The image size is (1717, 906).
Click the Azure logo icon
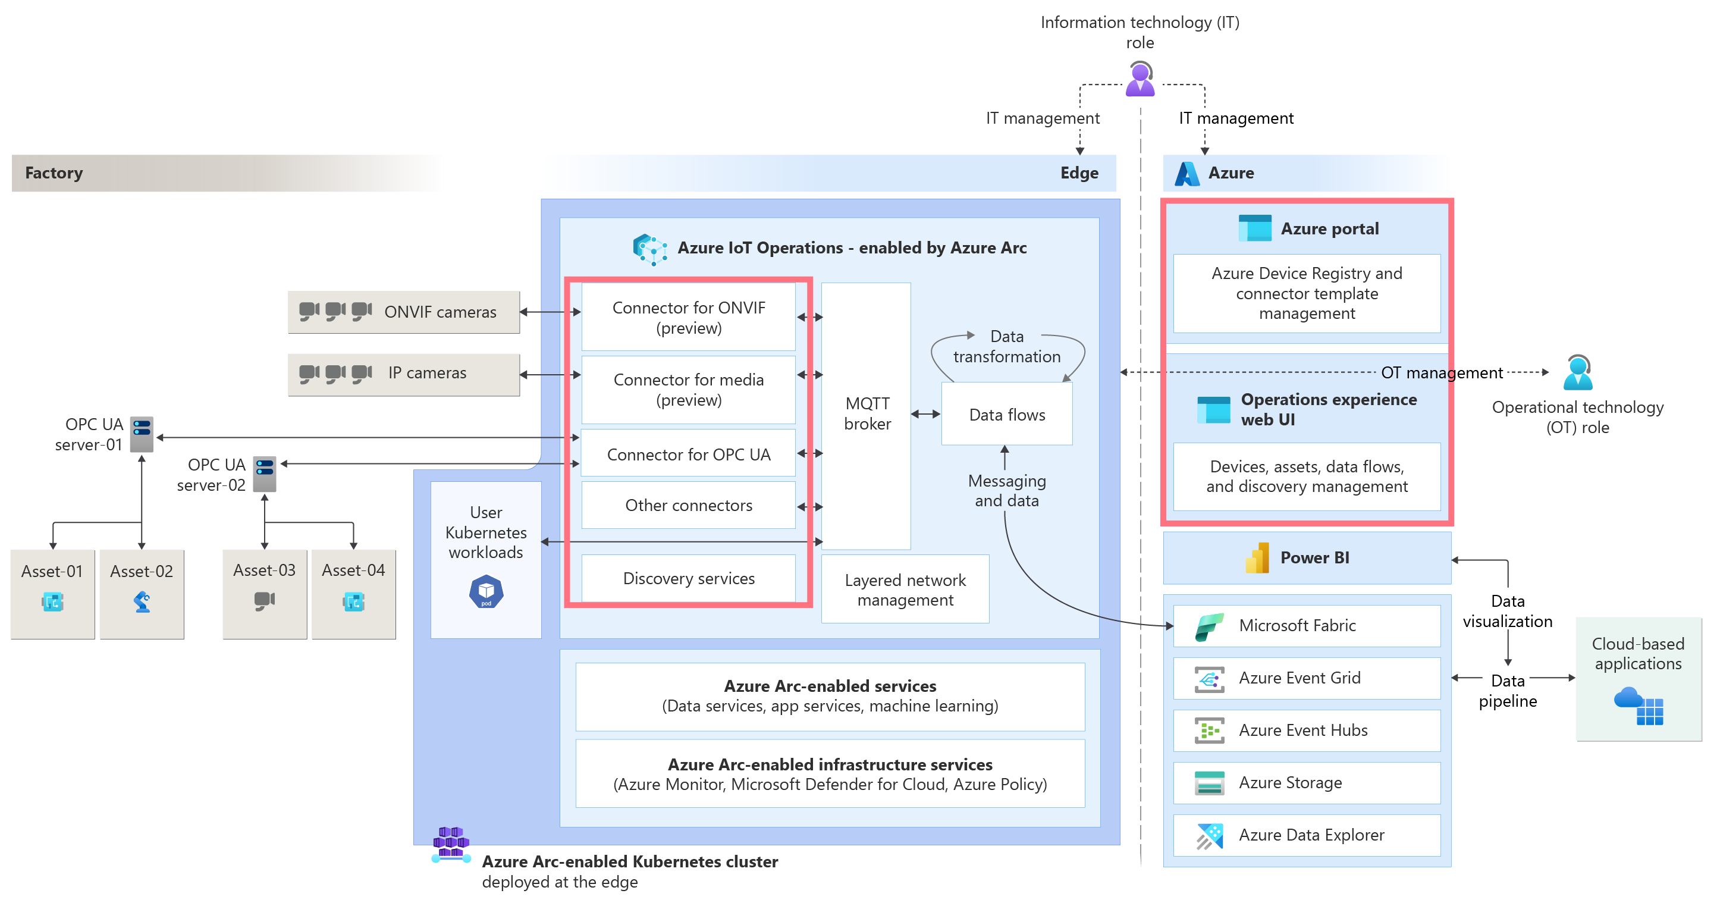(x=1187, y=173)
